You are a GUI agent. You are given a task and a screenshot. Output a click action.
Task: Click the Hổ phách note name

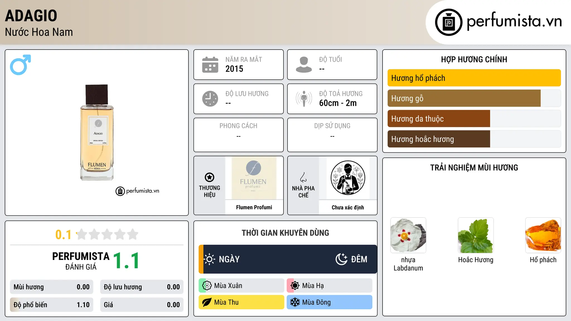543,260
